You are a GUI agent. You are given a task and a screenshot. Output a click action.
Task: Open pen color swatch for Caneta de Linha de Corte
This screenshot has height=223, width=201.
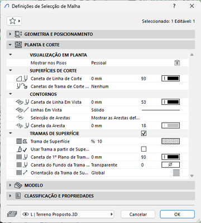[170, 79]
